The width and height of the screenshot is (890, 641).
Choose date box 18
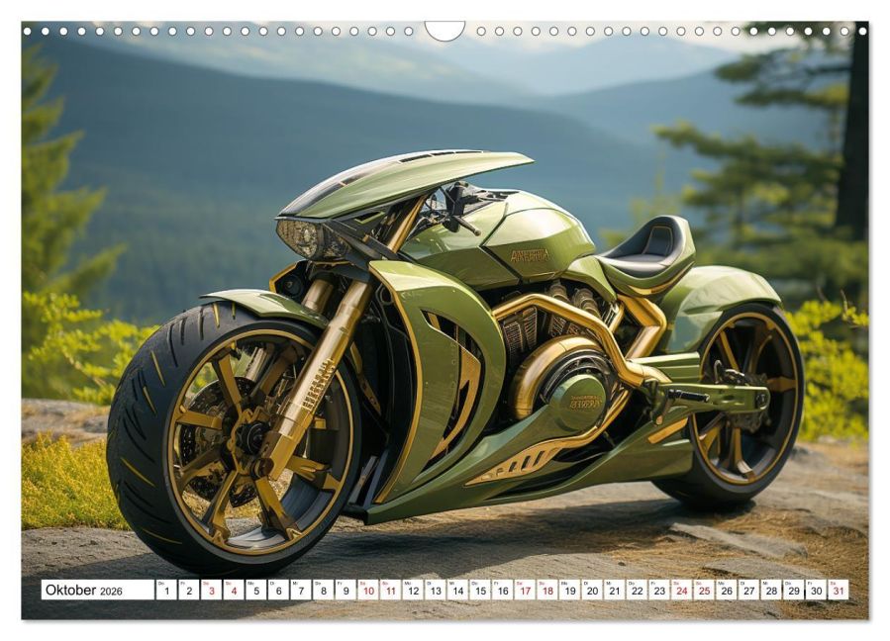pyautogui.click(x=547, y=590)
